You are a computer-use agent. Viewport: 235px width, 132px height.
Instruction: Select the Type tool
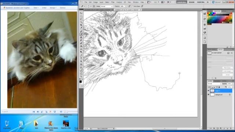pos(81,59)
